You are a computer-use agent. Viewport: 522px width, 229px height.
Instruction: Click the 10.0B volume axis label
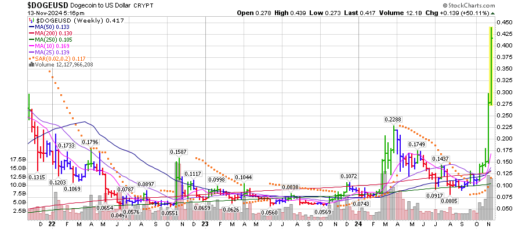pyautogui.click(x=19, y=185)
